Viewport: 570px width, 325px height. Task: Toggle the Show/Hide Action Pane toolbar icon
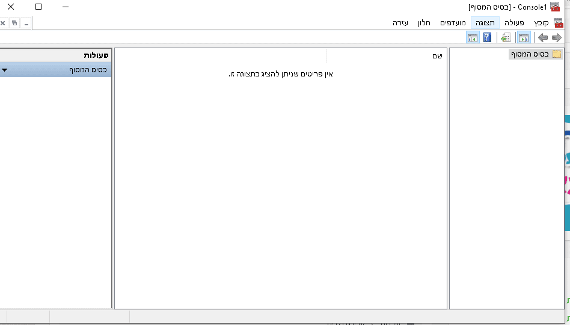(x=473, y=37)
